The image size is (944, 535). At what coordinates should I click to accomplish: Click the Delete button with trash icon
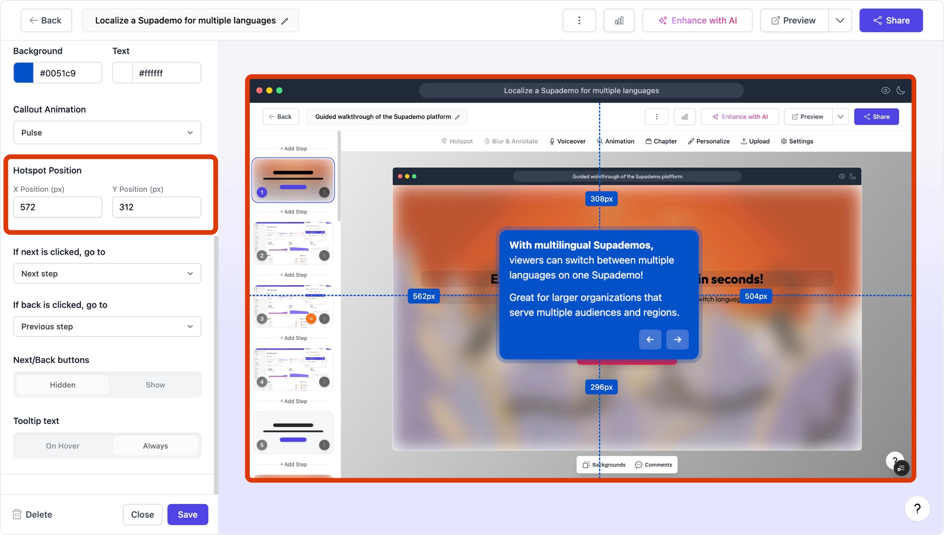33,514
